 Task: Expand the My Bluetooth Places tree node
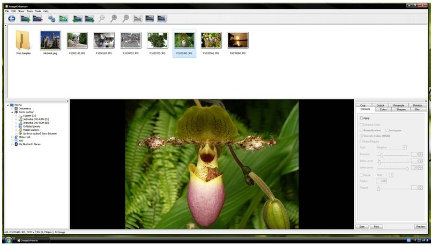point(12,144)
